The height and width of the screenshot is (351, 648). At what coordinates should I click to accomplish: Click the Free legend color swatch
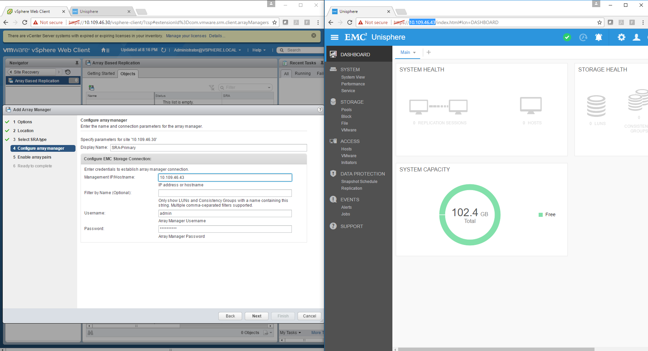click(541, 214)
